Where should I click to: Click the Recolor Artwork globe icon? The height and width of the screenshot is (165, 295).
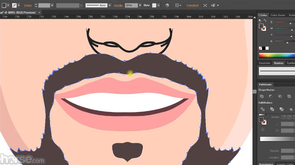[167, 6]
